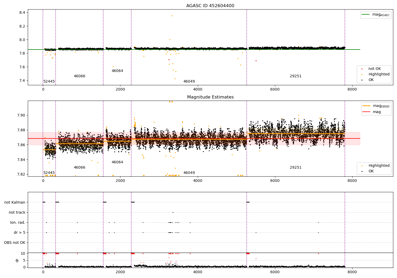Viewport: 397px width, 278px height.
Task: Select the orange mag OBSID legend line sample
Action: [366, 106]
